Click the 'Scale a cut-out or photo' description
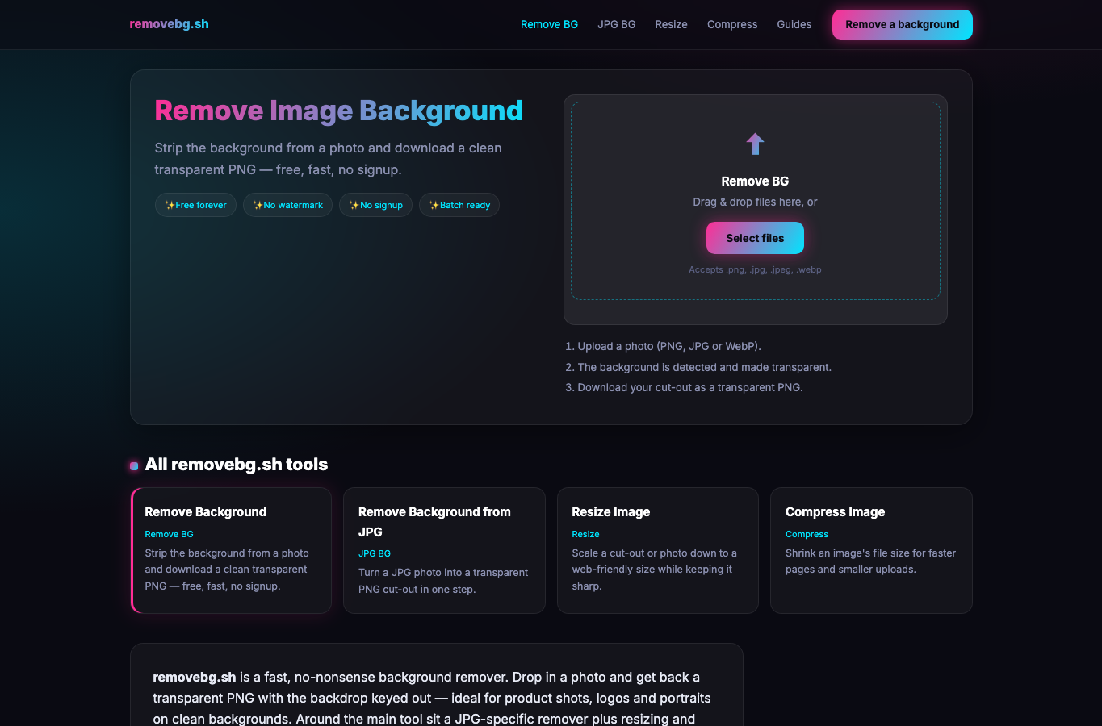Screen dimensions: 1102x726 point(654,570)
